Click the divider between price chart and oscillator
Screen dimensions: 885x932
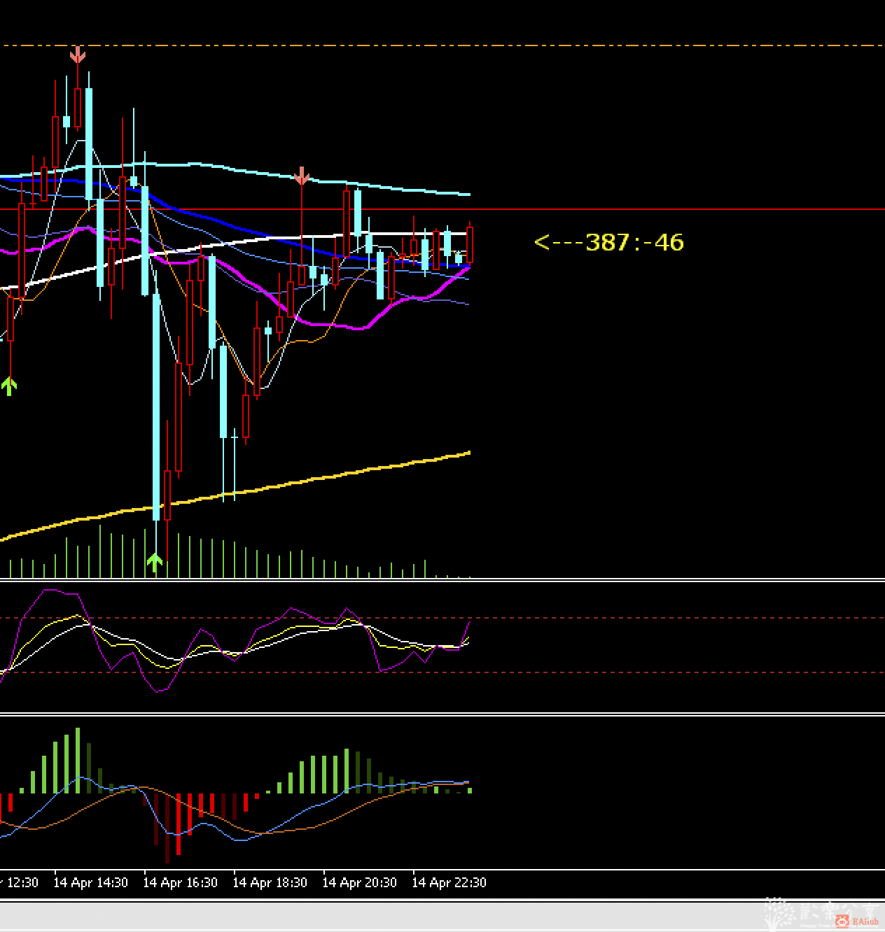tap(442, 579)
